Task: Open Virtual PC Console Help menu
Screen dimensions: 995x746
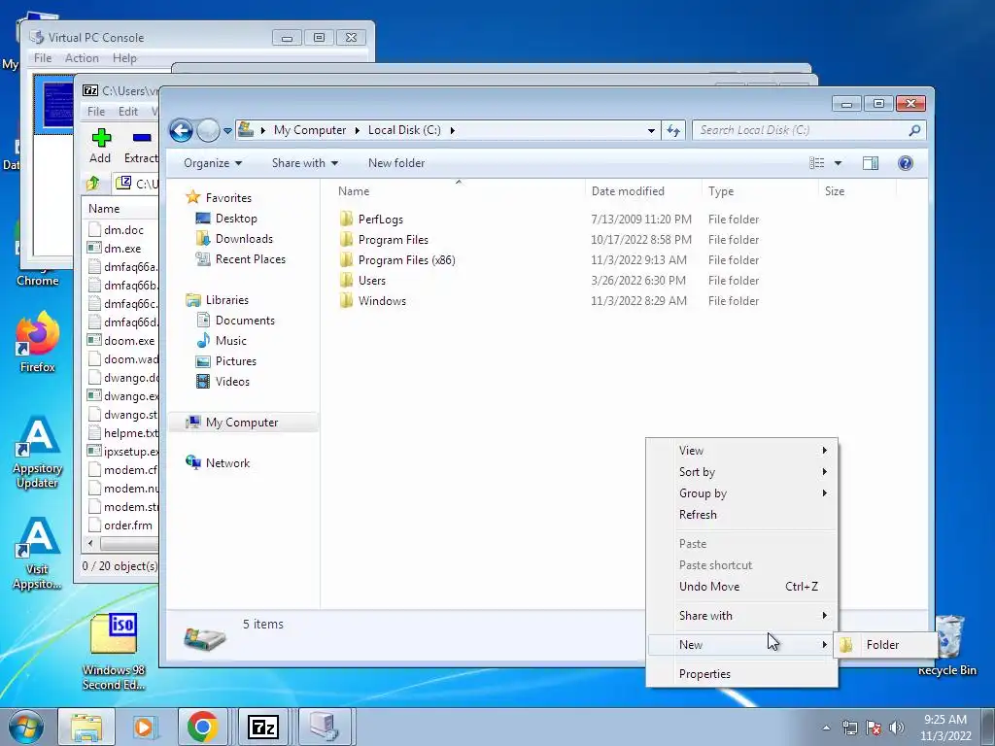Action: point(124,58)
